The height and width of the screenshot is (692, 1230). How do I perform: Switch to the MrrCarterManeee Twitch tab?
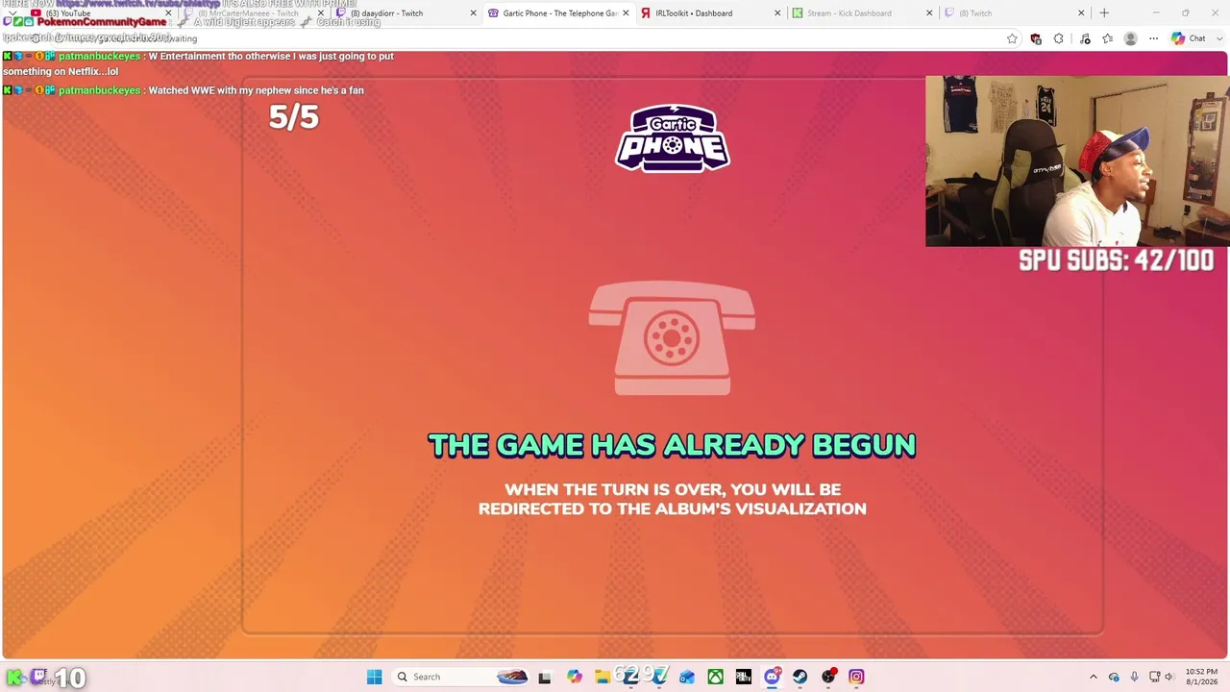click(x=252, y=13)
